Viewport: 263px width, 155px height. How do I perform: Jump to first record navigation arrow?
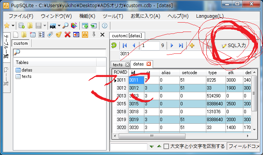point(125,46)
